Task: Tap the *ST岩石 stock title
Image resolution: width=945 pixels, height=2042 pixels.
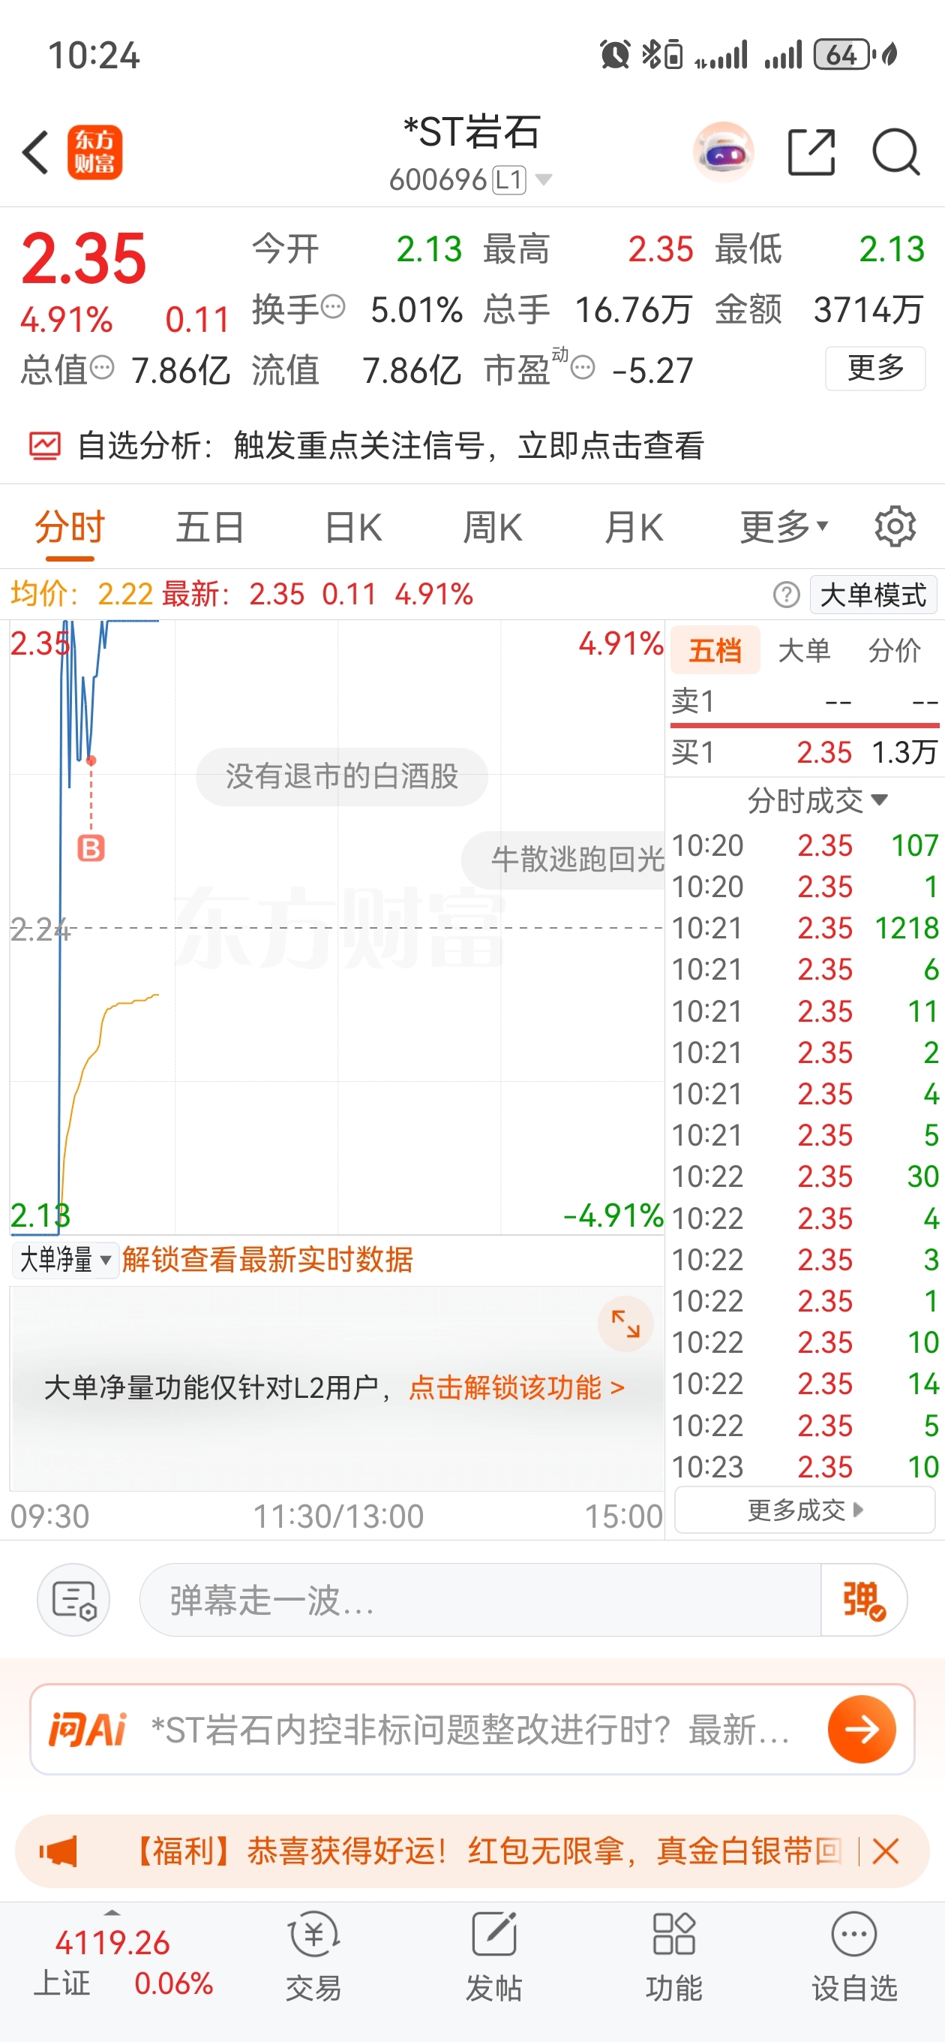Action: tap(472, 131)
